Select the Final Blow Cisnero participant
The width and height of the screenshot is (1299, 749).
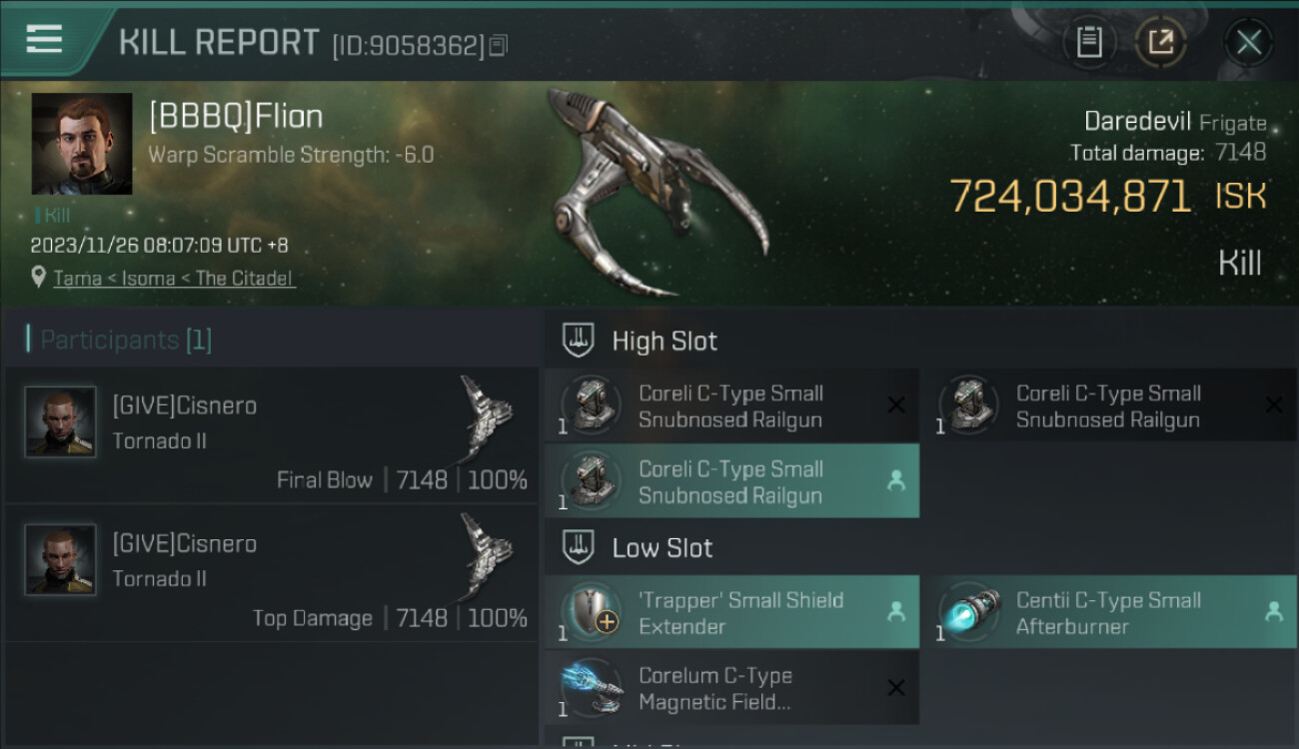[x=272, y=435]
